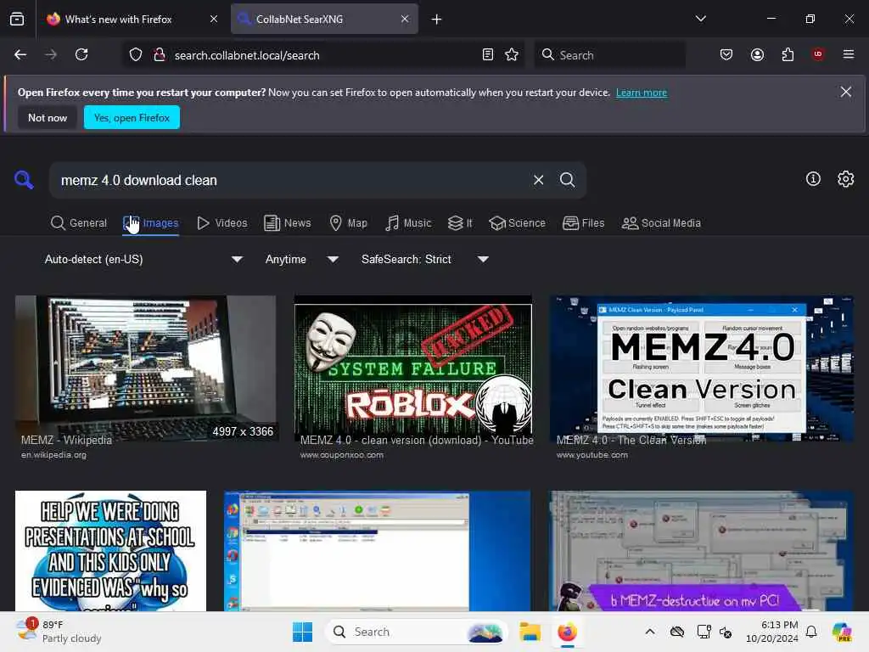Click the Firefox taskbar icon
The image size is (869, 652).
click(567, 632)
